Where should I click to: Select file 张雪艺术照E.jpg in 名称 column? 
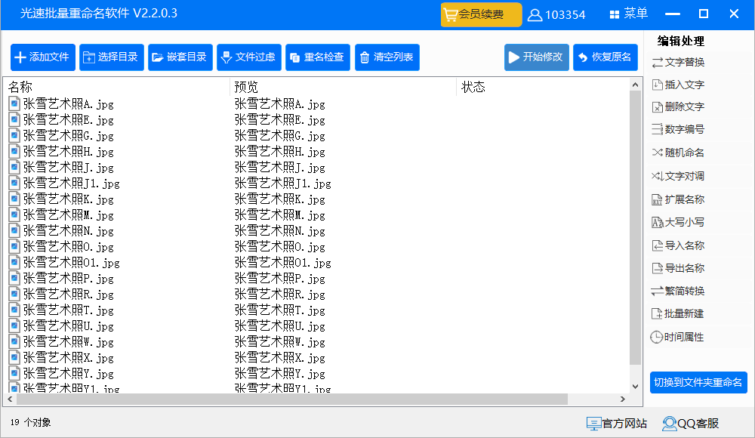click(x=69, y=120)
